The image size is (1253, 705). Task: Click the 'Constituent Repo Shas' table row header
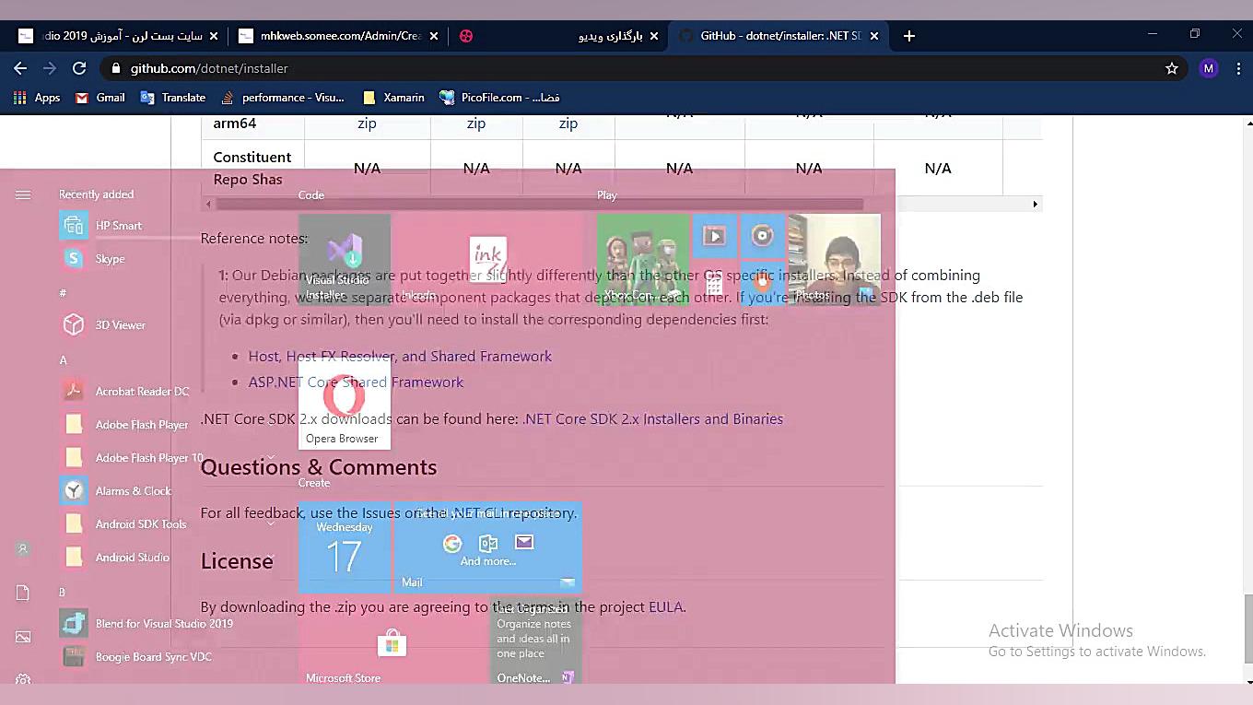[x=252, y=168]
